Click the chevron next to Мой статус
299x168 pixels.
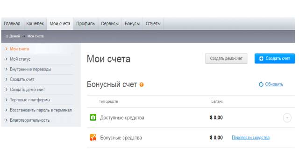pos(6,59)
